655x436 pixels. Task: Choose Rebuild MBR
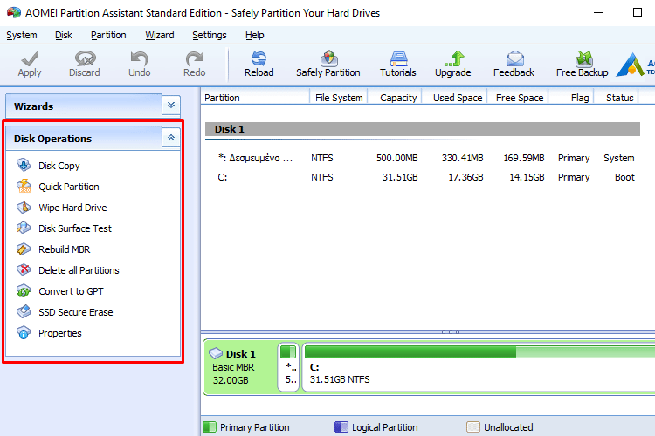(x=65, y=249)
